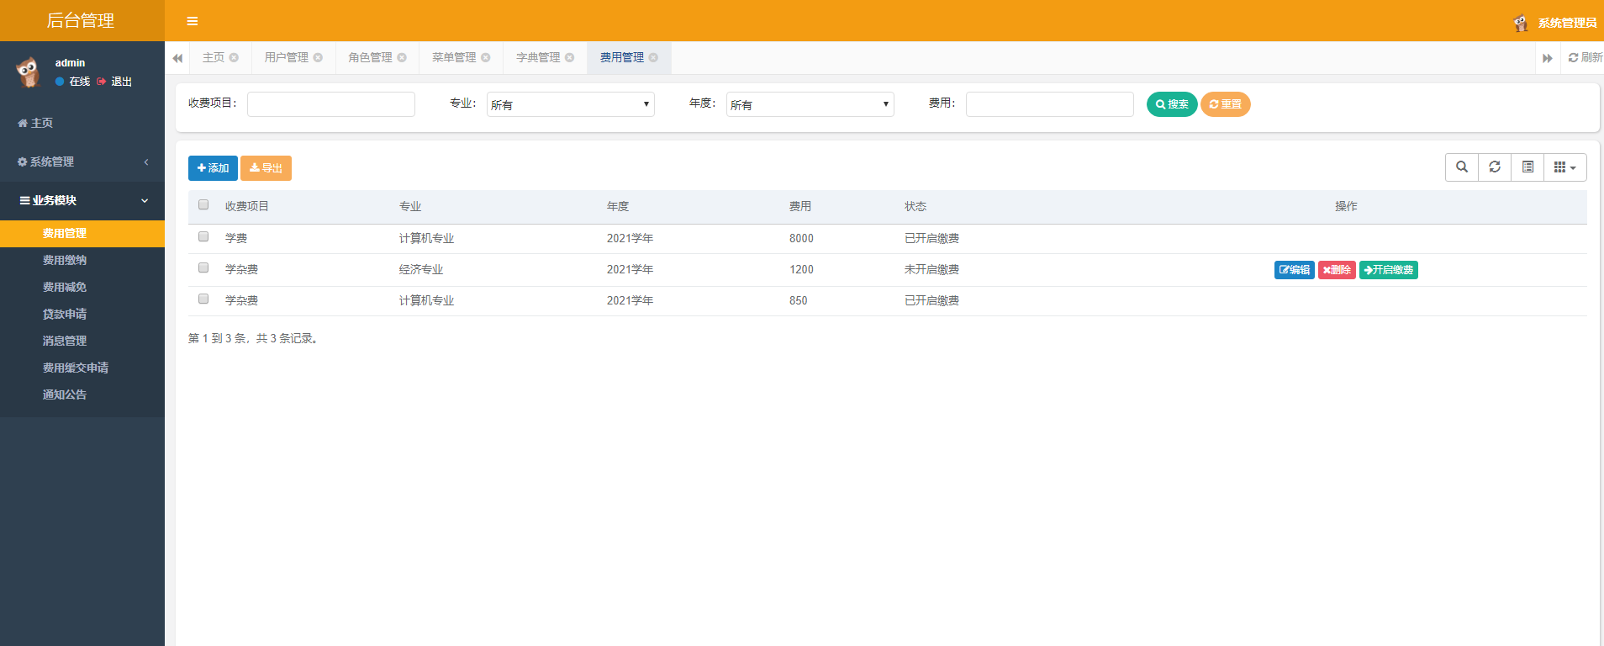1604x646 pixels.
Task: Open the 专业 dropdown filter
Action: pos(571,104)
